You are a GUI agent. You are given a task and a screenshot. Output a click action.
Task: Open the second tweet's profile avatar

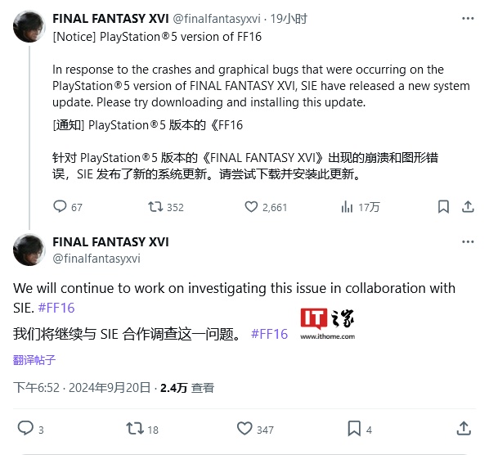pos(29,250)
